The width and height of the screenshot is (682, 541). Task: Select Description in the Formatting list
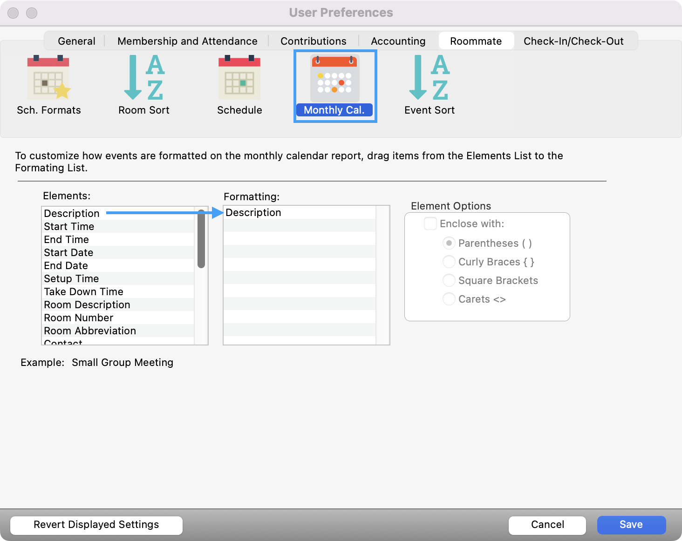point(253,213)
